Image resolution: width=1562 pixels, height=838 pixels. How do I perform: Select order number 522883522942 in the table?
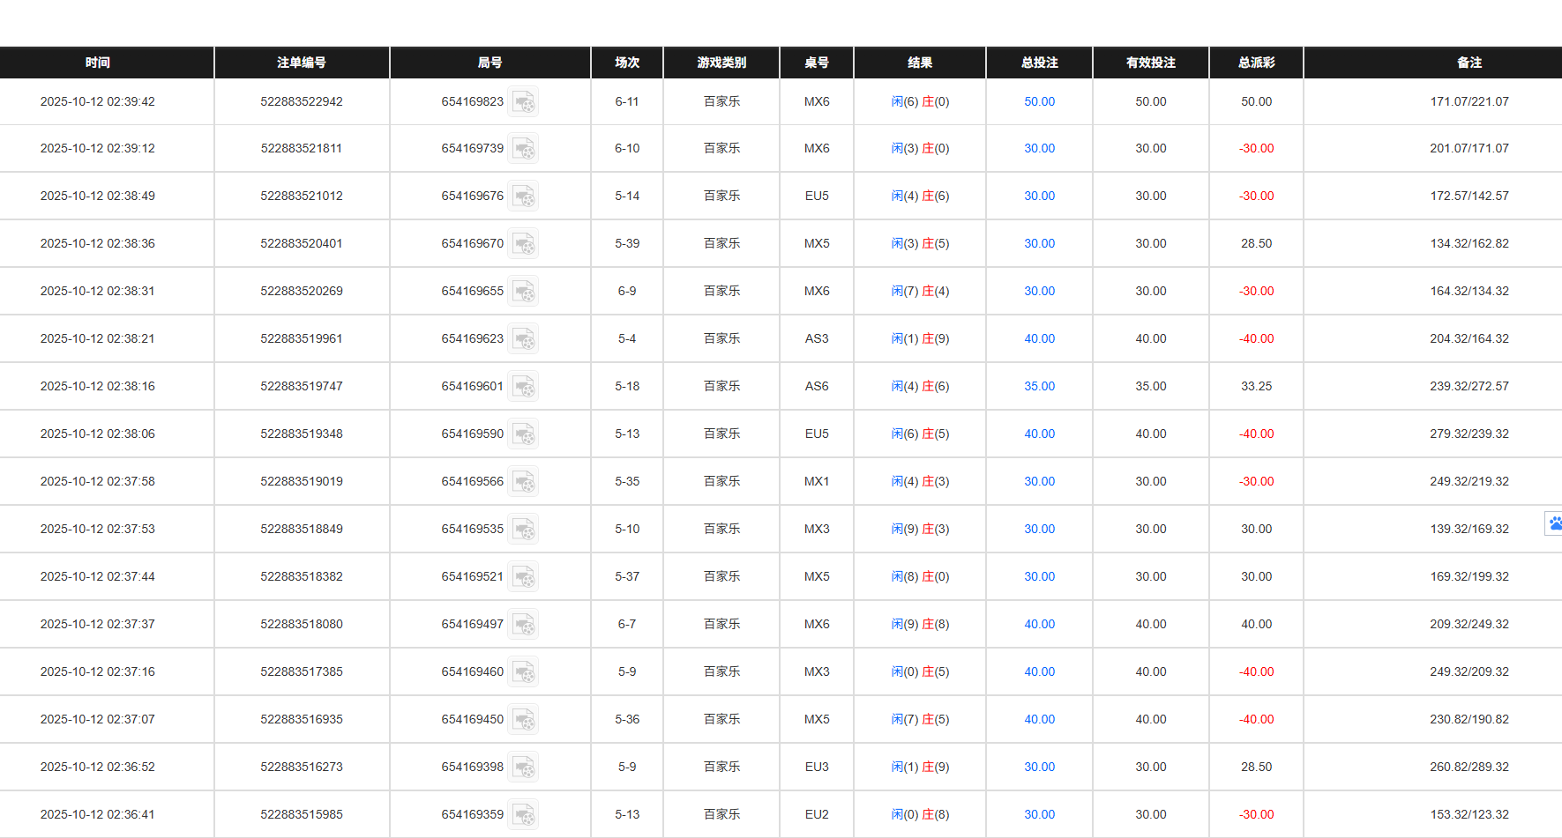pyautogui.click(x=301, y=101)
